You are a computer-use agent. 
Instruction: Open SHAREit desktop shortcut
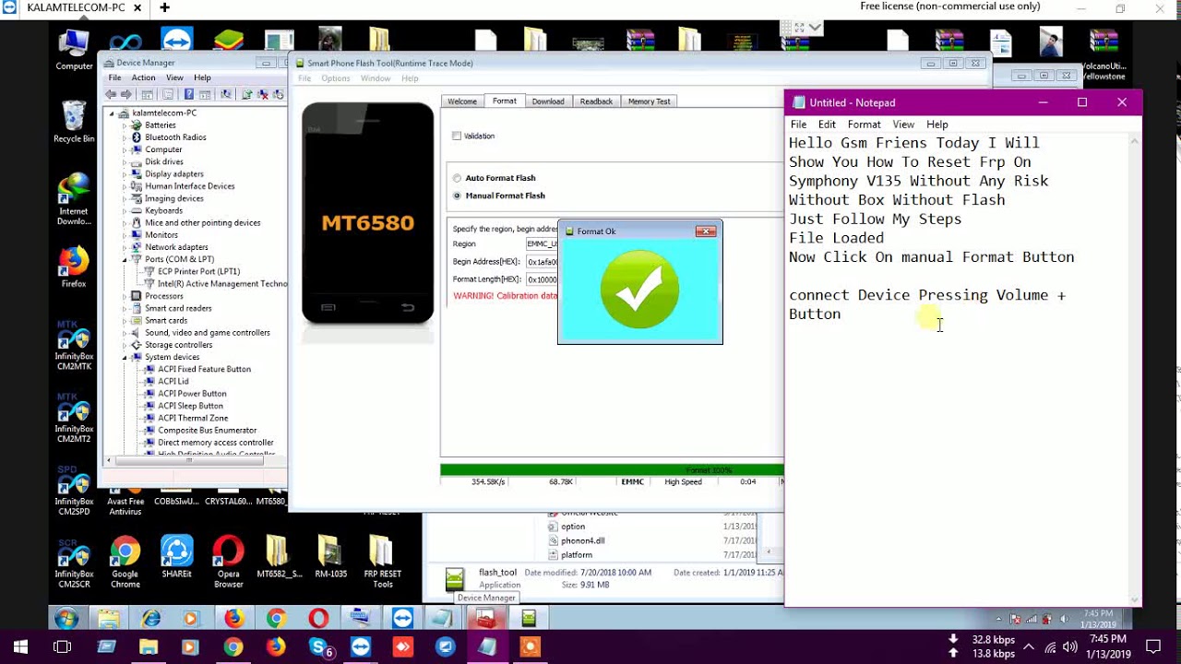tap(176, 557)
